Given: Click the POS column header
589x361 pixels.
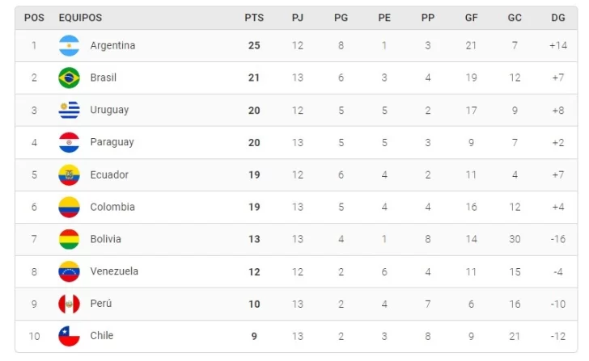Looking at the screenshot, I should click(34, 18).
